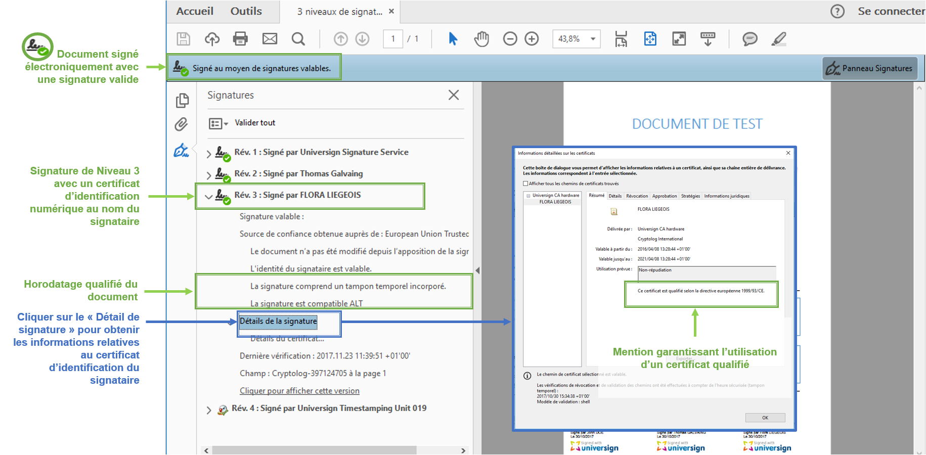The width and height of the screenshot is (926, 455).
Task: Select the Résumé tab
Action: (597, 196)
